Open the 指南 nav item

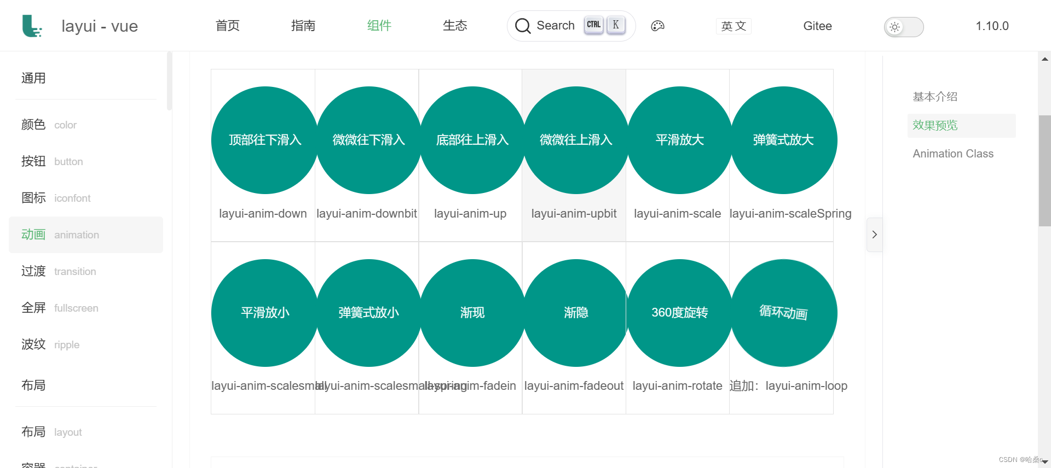[x=303, y=26]
